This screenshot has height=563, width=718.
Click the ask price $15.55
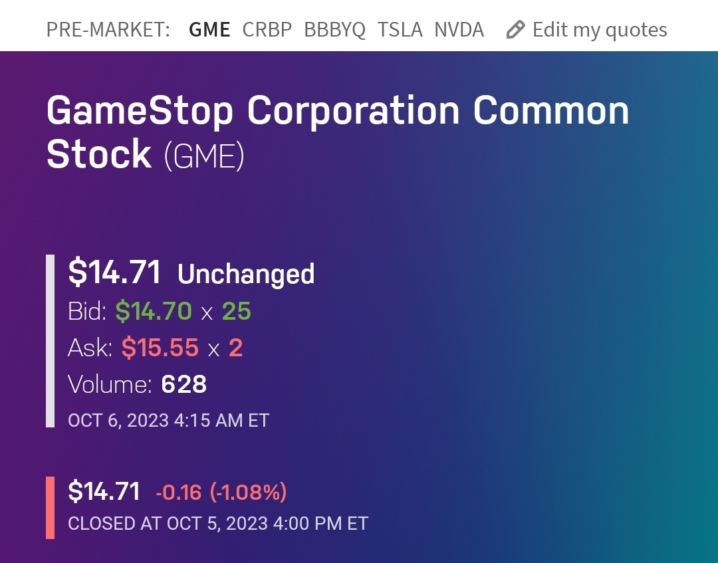160,348
